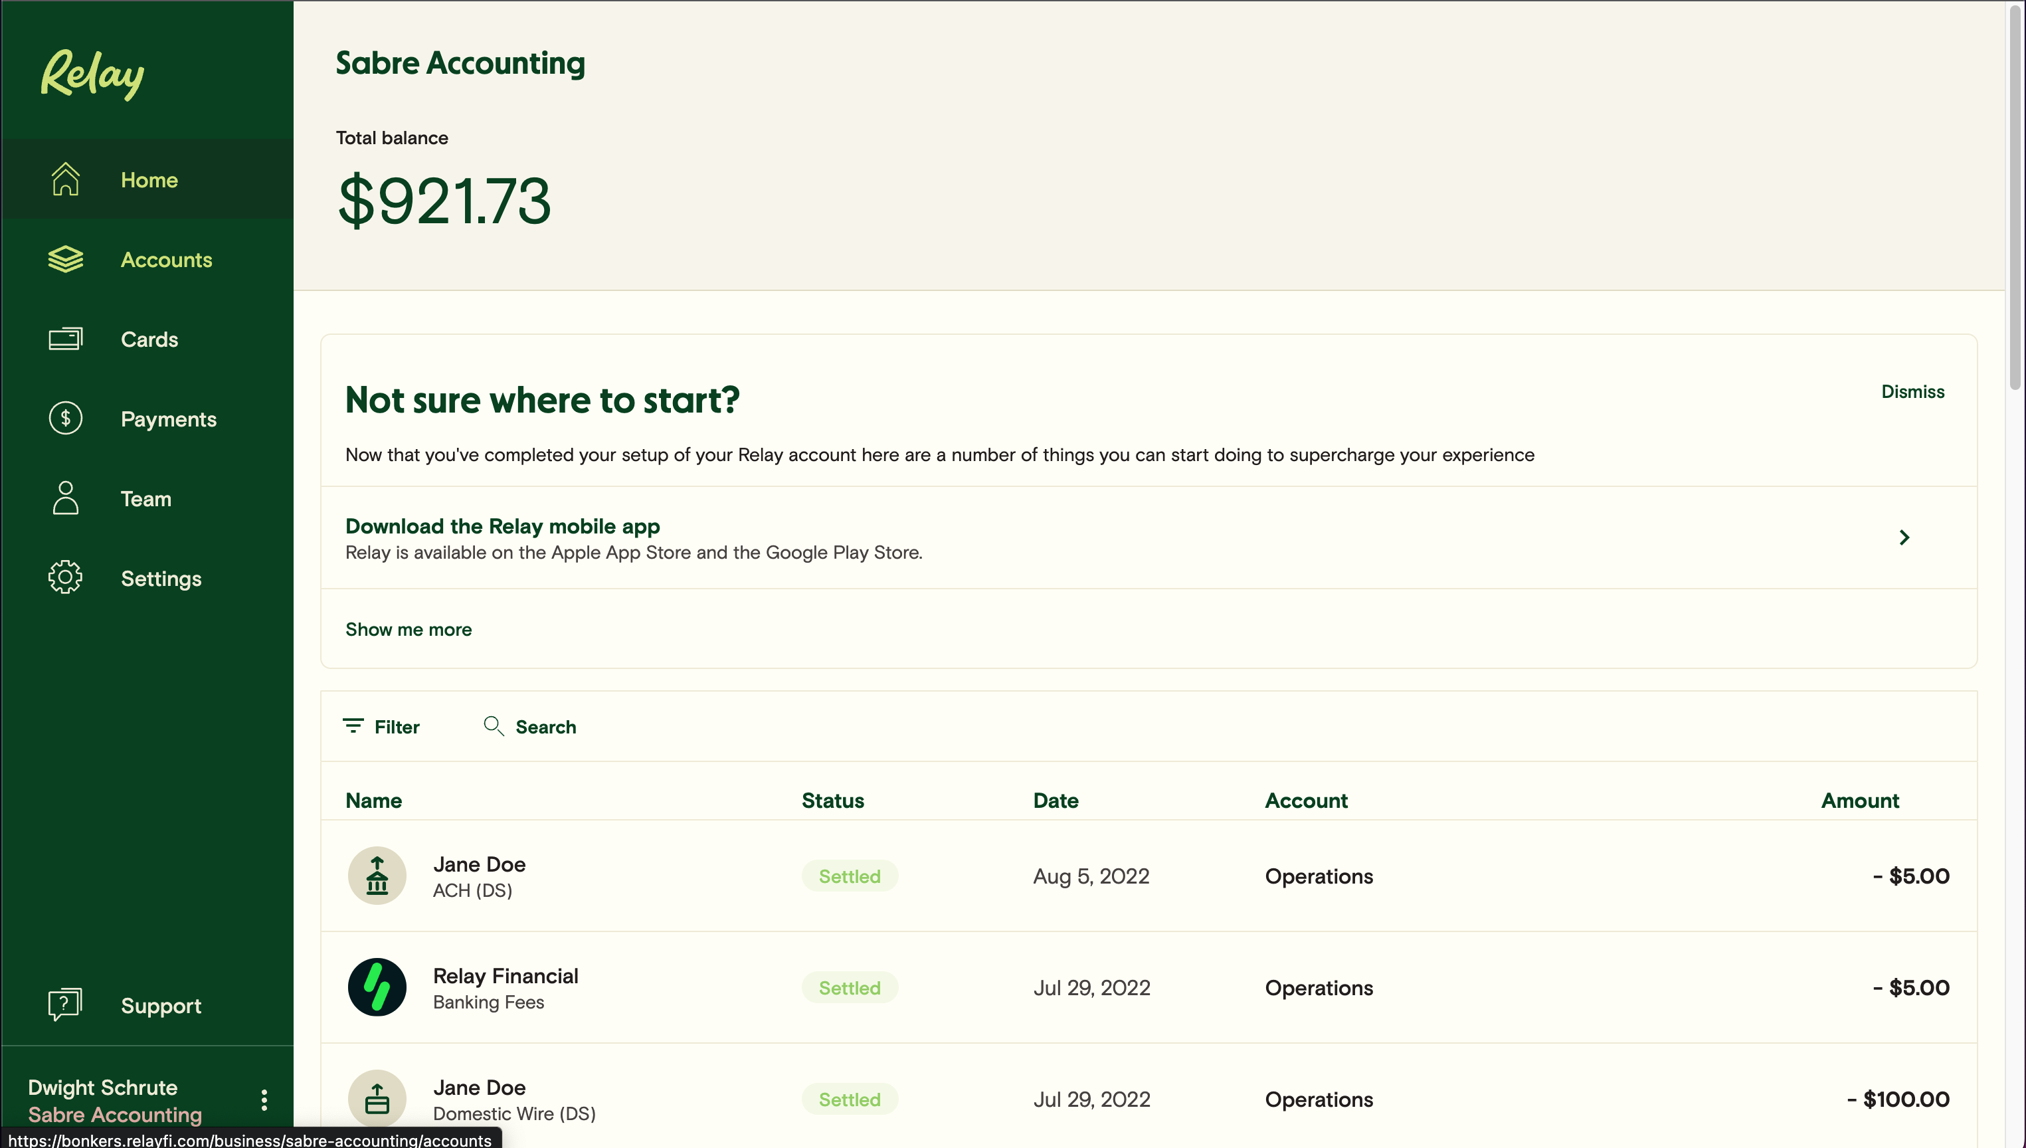Click the Sabre Accounting heading
2026x1148 pixels.
pyautogui.click(x=460, y=63)
